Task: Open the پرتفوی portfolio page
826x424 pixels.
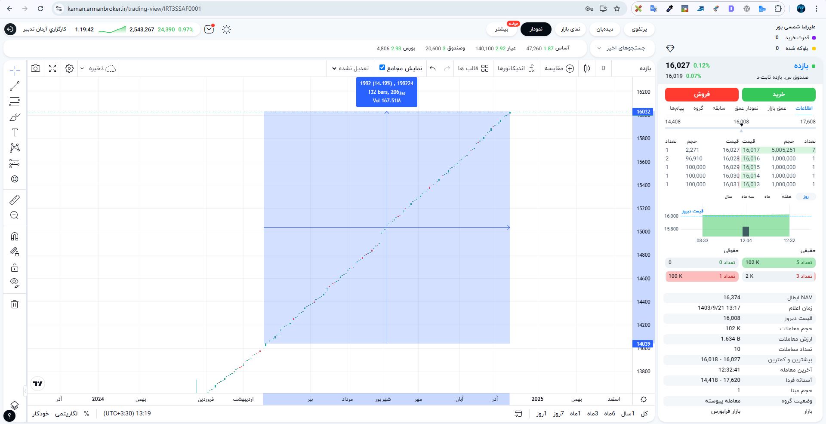Action: [639, 29]
